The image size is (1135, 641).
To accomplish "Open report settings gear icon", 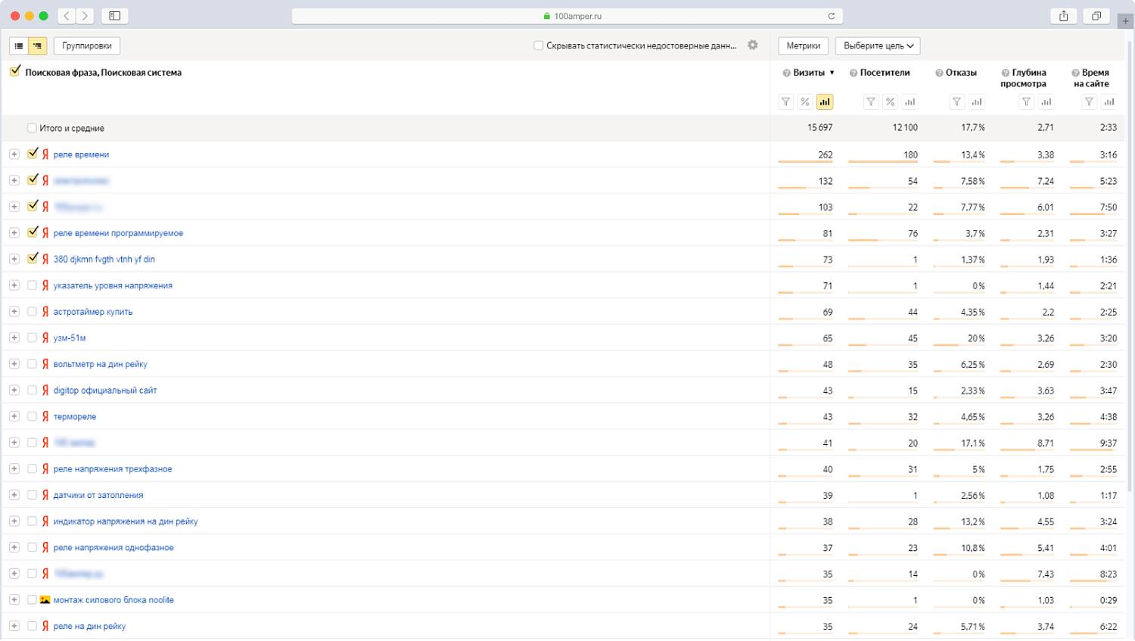I will (752, 45).
